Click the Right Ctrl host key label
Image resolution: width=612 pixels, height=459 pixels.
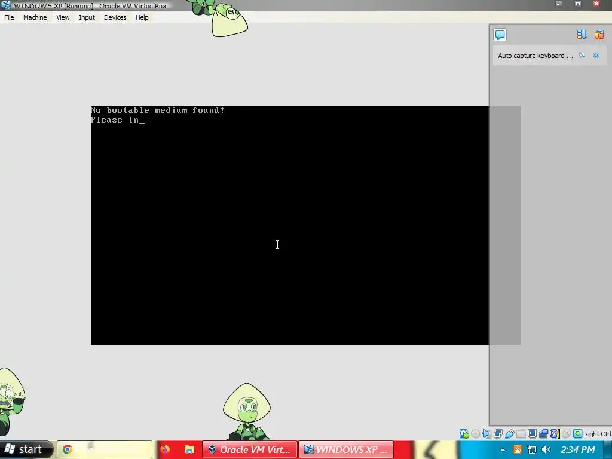click(597, 434)
